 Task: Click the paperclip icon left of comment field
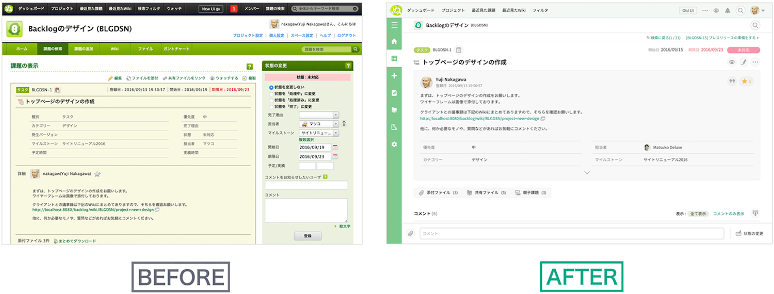tap(411, 234)
